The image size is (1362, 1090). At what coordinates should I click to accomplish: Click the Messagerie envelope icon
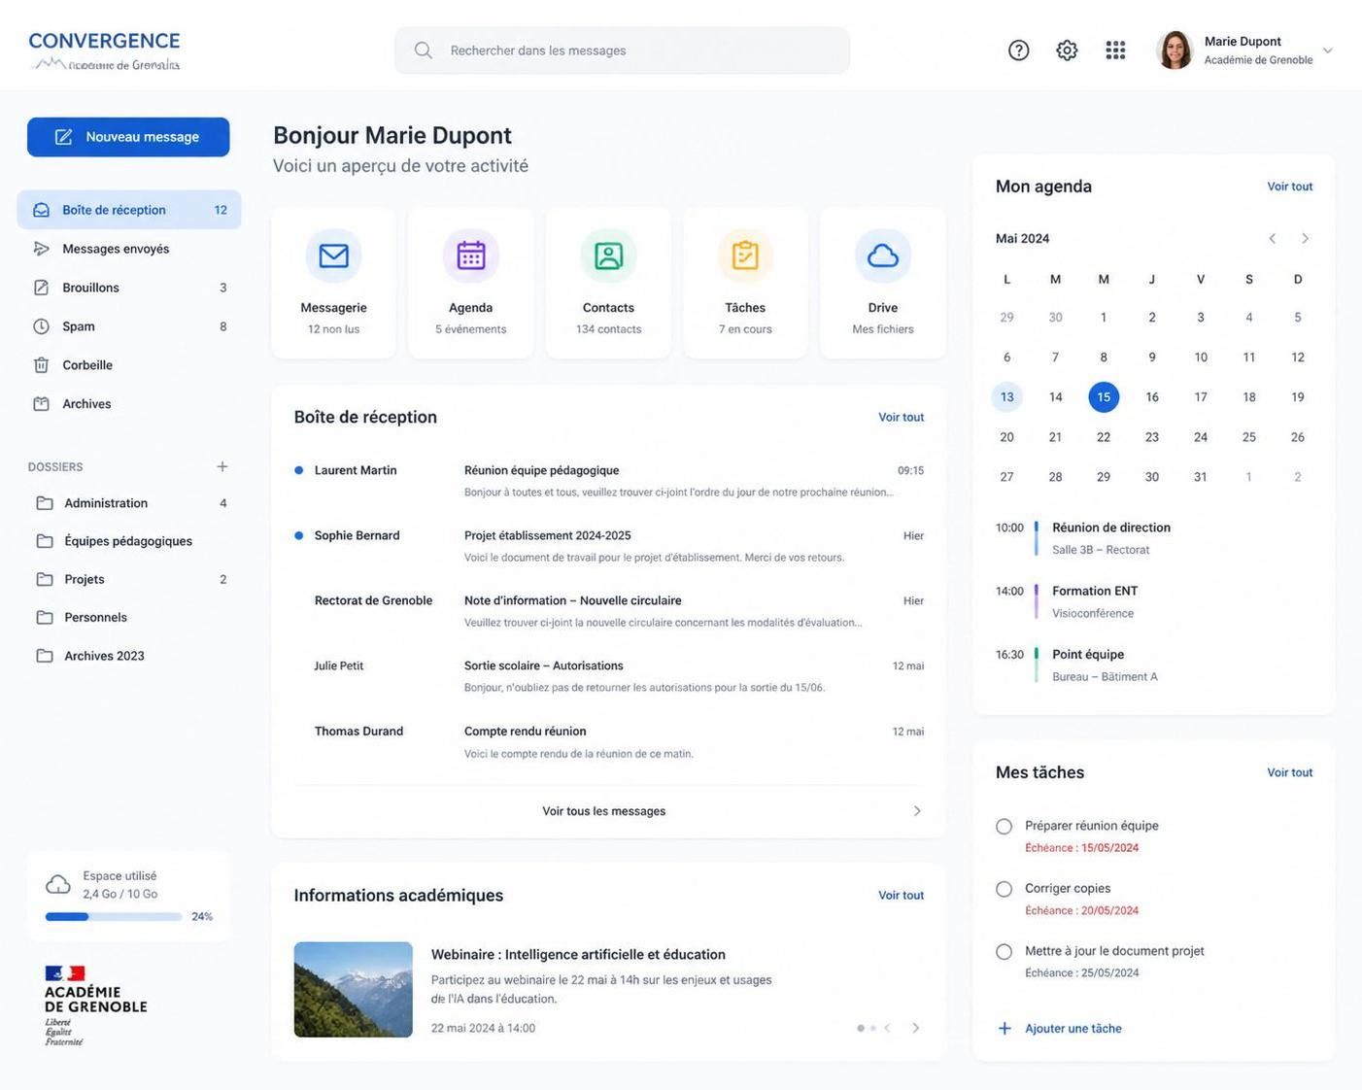point(333,255)
